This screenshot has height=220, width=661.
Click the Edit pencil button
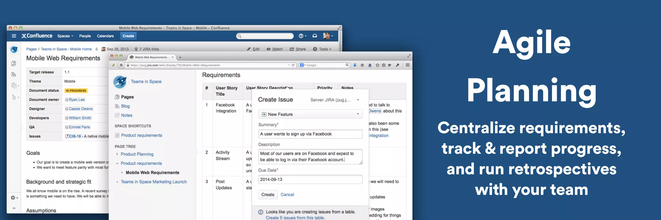pos(253,49)
